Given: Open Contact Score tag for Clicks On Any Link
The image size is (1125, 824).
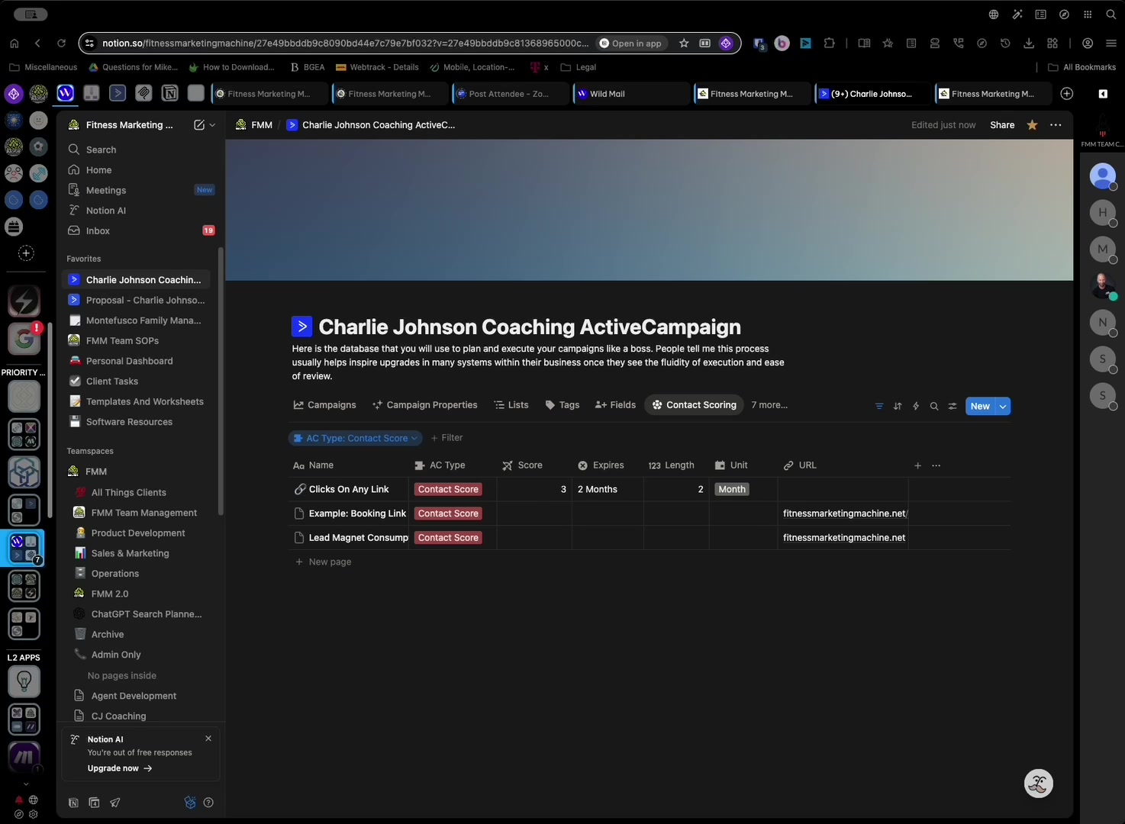Looking at the screenshot, I should (x=448, y=490).
